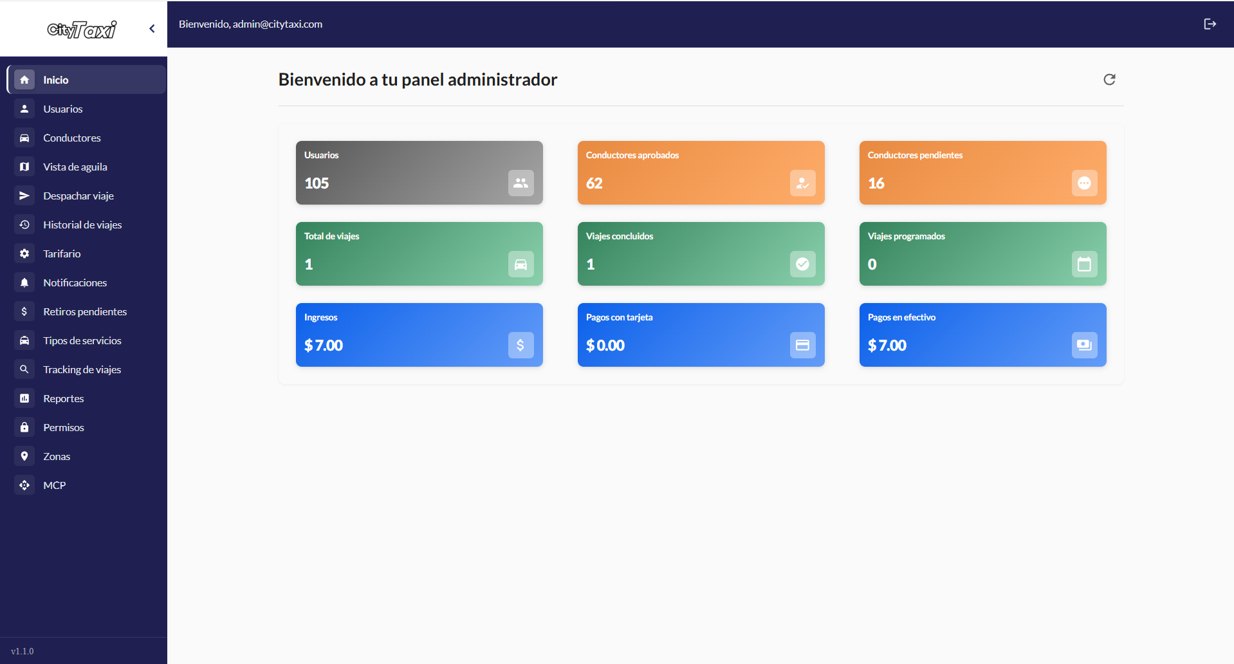Click the Conductores car icon in sidebar
The image size is (1234, 664).
[24, 138]
